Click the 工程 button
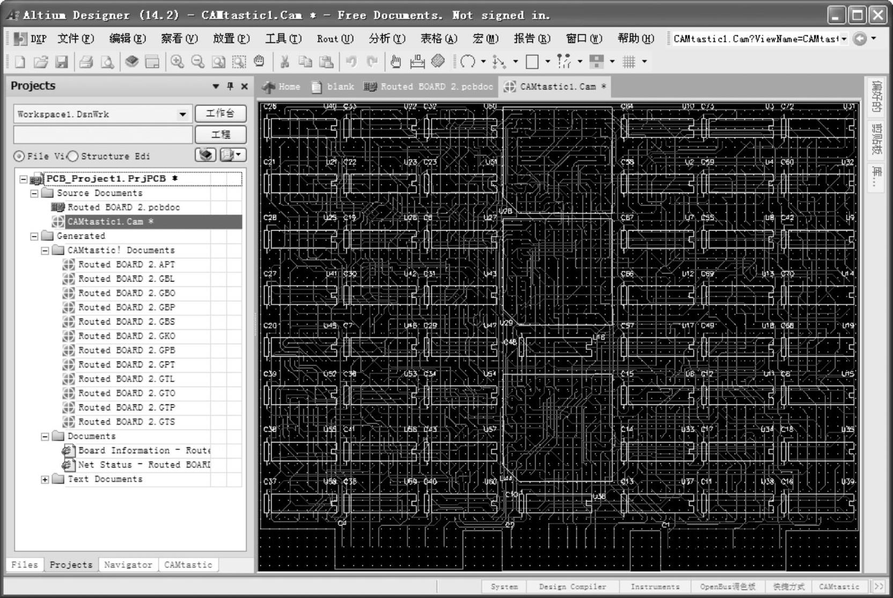The width and height of the screenshot is (893, 598). coord(220,135)
